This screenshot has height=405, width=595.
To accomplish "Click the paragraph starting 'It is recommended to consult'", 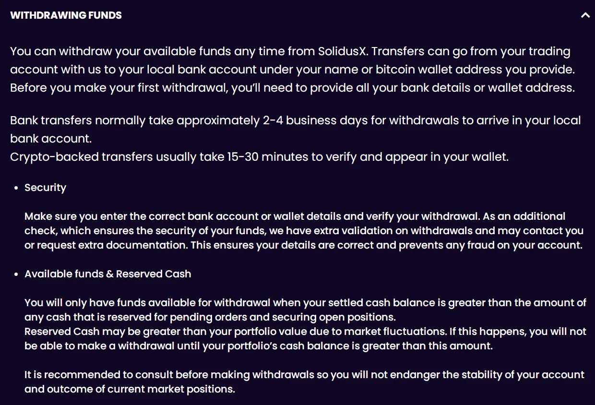I will click(x=304, y=382).
